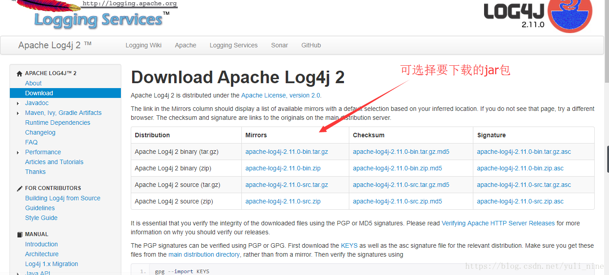Screen dimensions: 609x275
Task: Open apache-log4j-2.11.0-bin.tar.gz.md5 checksum
Action: tap(401, 152)
